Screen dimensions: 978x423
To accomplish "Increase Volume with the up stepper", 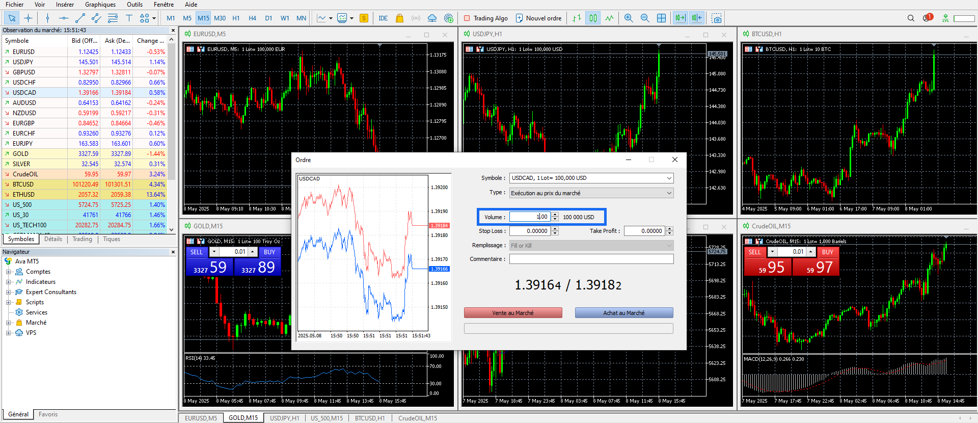I will pos(555,215).
